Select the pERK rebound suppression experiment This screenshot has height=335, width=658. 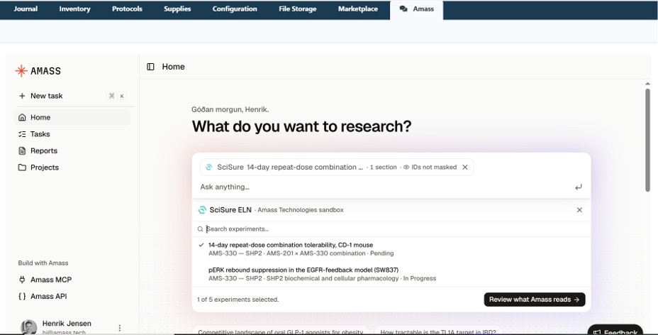point(391,274)
